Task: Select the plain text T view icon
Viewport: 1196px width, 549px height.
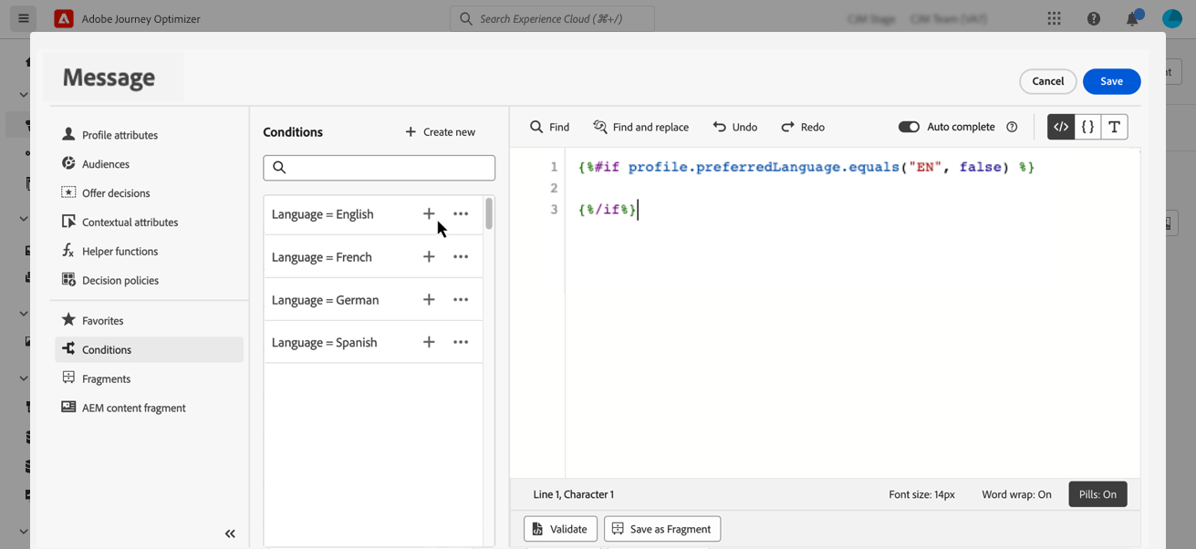Action: tap(1115, 127)
